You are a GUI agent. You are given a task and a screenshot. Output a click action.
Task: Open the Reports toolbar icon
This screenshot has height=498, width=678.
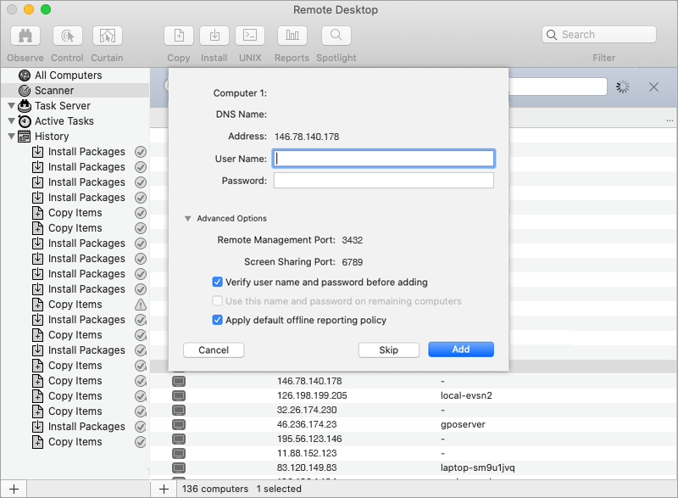click(292, 36)
